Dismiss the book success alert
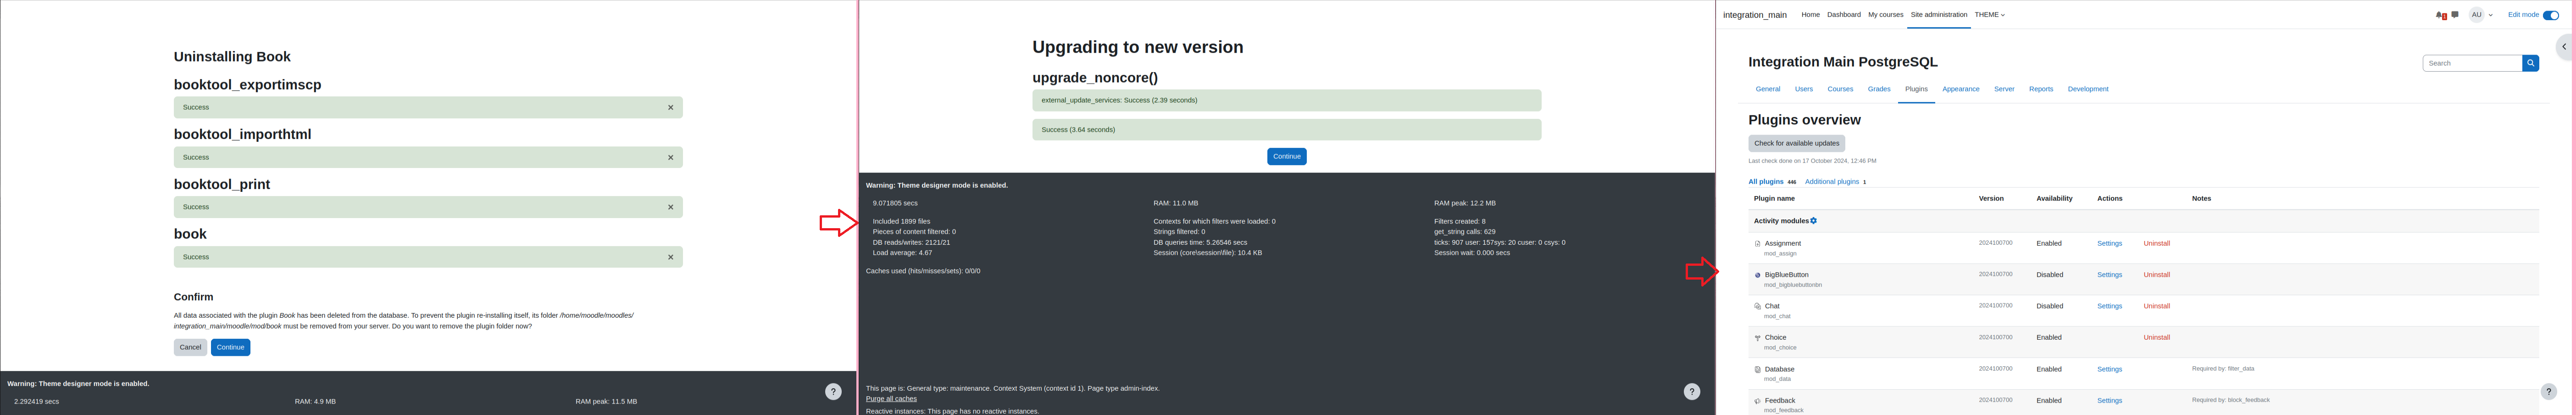This screenshot has width=2576, height=415. pos(670,257)
